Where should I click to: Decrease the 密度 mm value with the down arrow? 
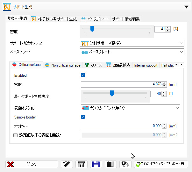tap(164, 86)
